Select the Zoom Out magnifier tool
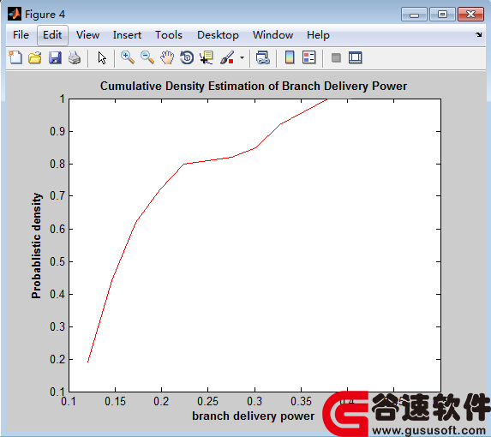Screen dimensions: 491x437 tap(147, 58)
